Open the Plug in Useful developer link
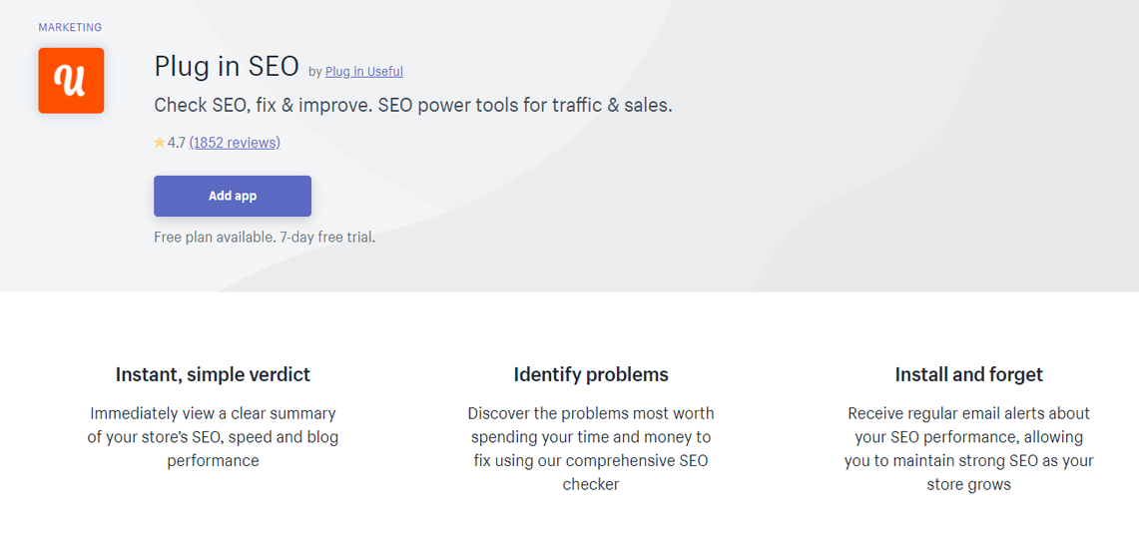Screen dimensions: 1139x542 point(364,71)
